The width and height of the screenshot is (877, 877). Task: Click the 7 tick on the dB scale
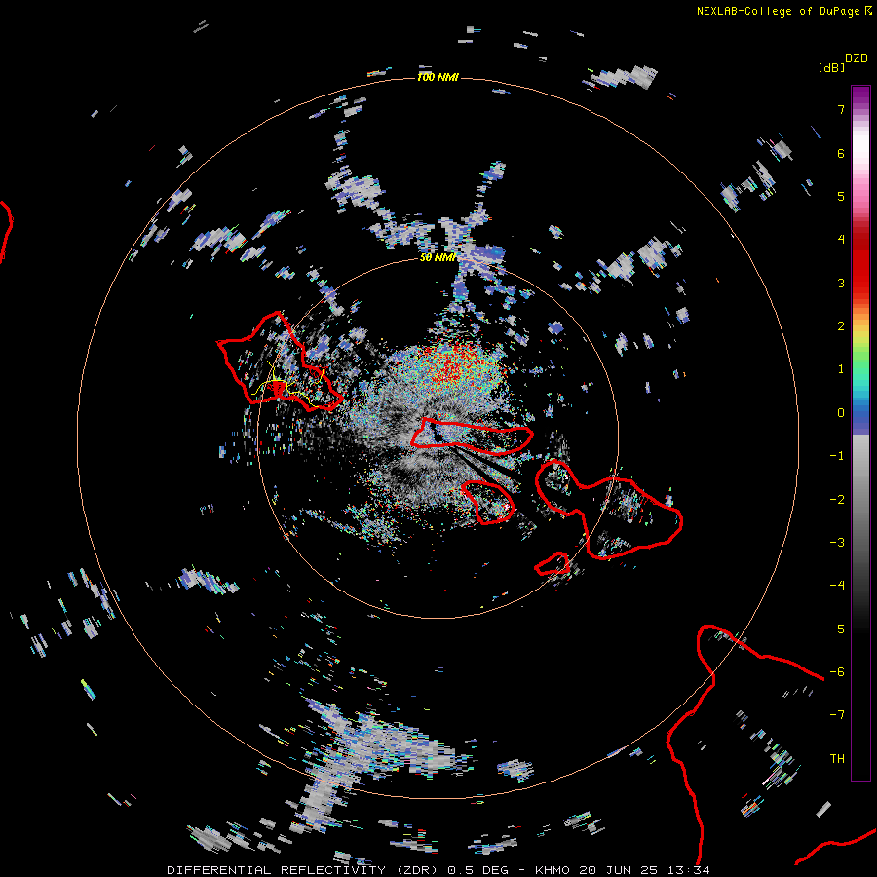pyautogui.click(x=841, y=109)
